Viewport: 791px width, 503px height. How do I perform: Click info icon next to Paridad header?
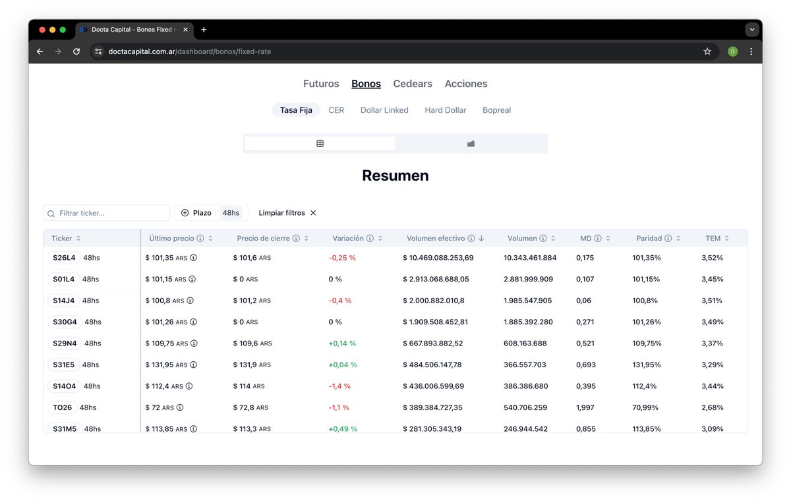pyautogui.click(x=668, y=239)
